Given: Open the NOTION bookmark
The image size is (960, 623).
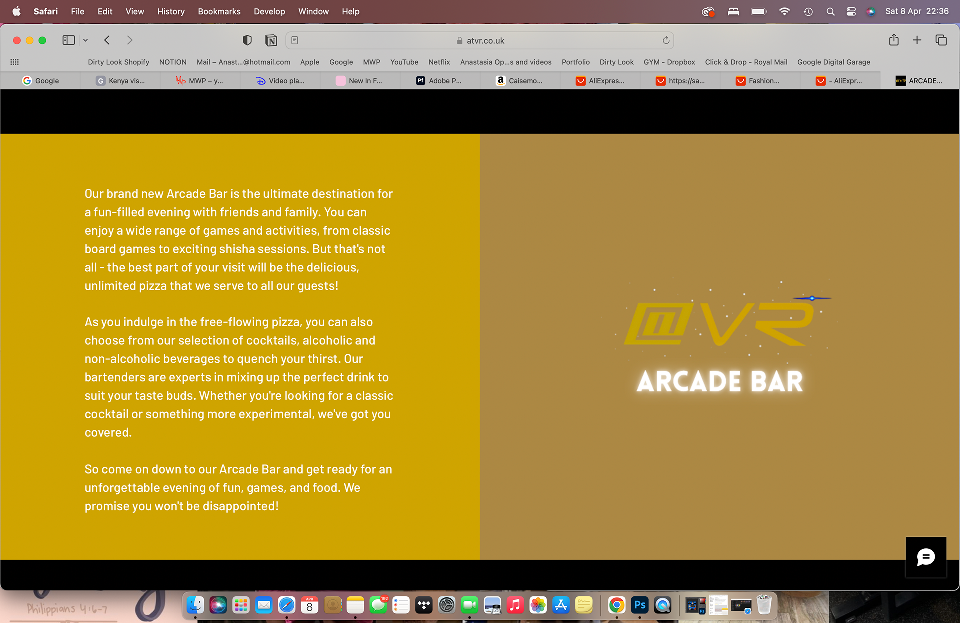Looking at the screenshot, I should pyautogui.click(x=173, y=62).
